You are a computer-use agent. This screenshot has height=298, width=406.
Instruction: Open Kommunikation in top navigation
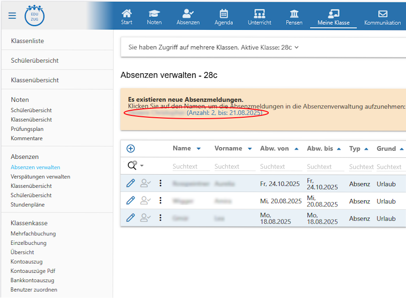tap(383, 17)
